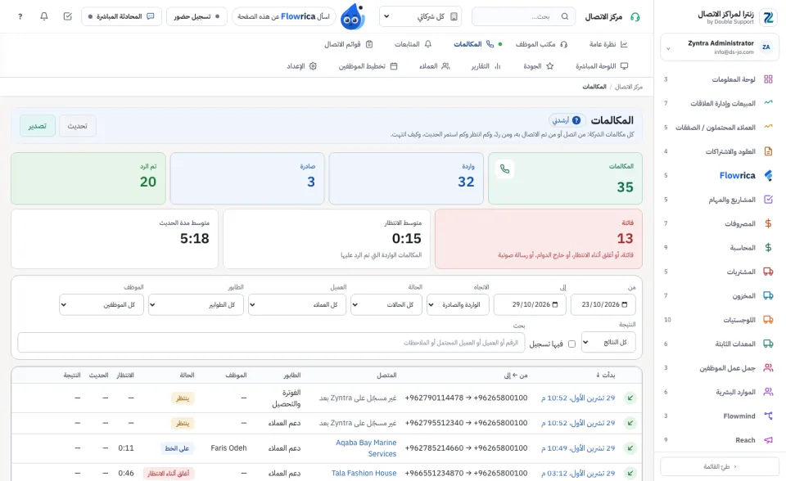Click the واردة 32 incoming stat card
The image size is (786, 481).
click(406, 178)
